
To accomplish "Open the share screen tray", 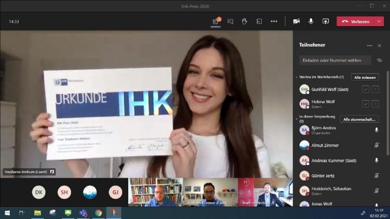I will [326, 21].
